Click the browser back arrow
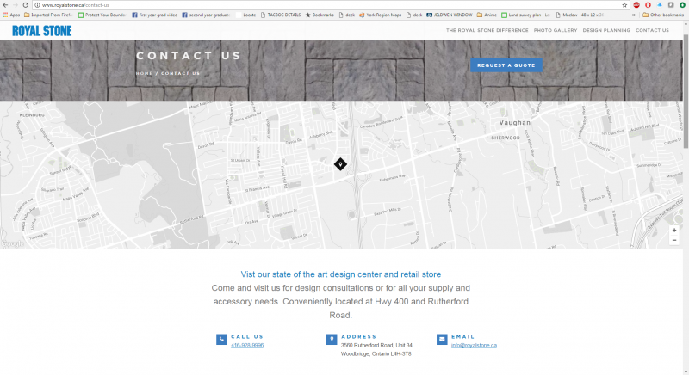This screenshot has width=689, height=375. point(5,5)
